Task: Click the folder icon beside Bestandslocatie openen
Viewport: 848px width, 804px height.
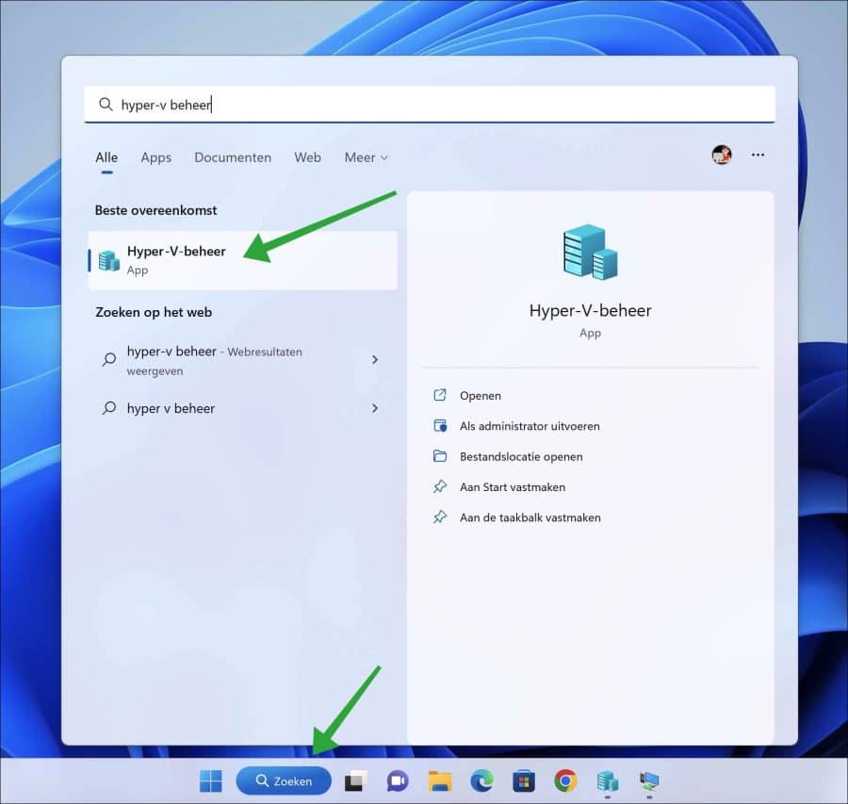Action: point(440,456)
